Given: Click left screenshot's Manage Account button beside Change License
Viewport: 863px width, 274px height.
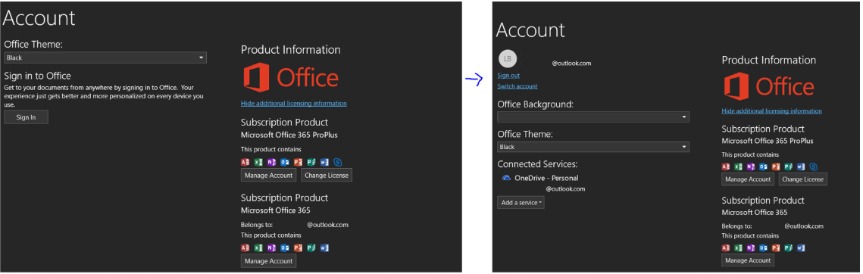Looking at the screenshot, I should [x=268, y=175].
